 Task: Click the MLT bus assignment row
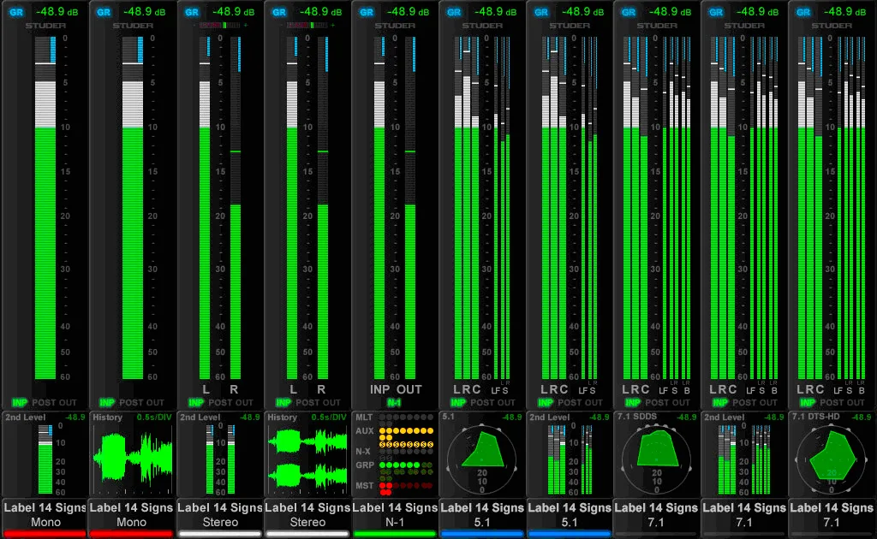406,418
